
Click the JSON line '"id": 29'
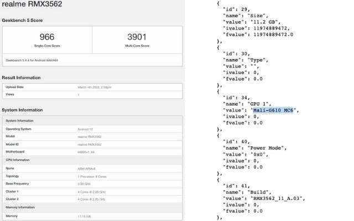(x=236, y=9)
